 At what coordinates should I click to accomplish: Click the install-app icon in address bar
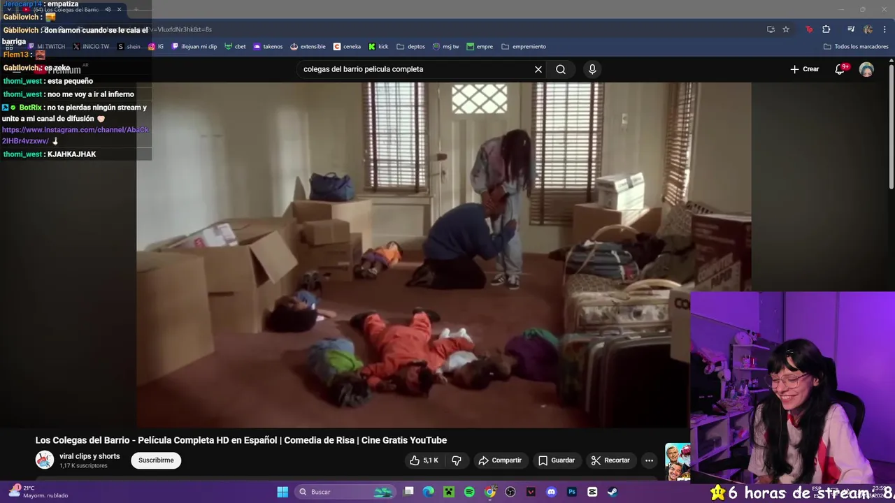click(x=771, y=29)
